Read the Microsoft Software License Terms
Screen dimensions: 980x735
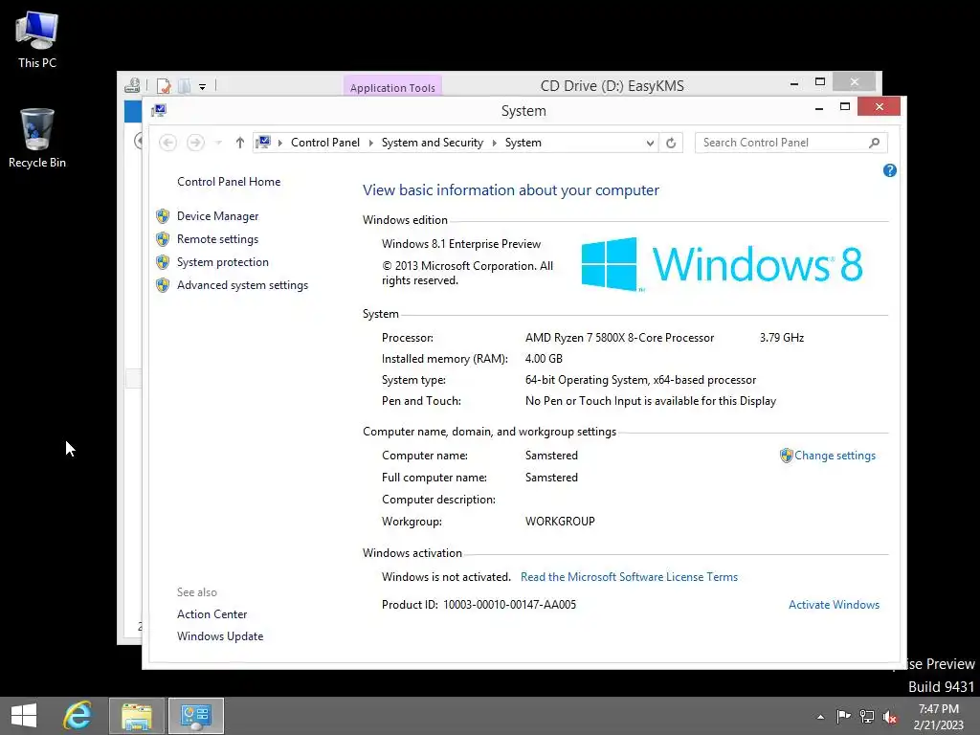point(629,577)
